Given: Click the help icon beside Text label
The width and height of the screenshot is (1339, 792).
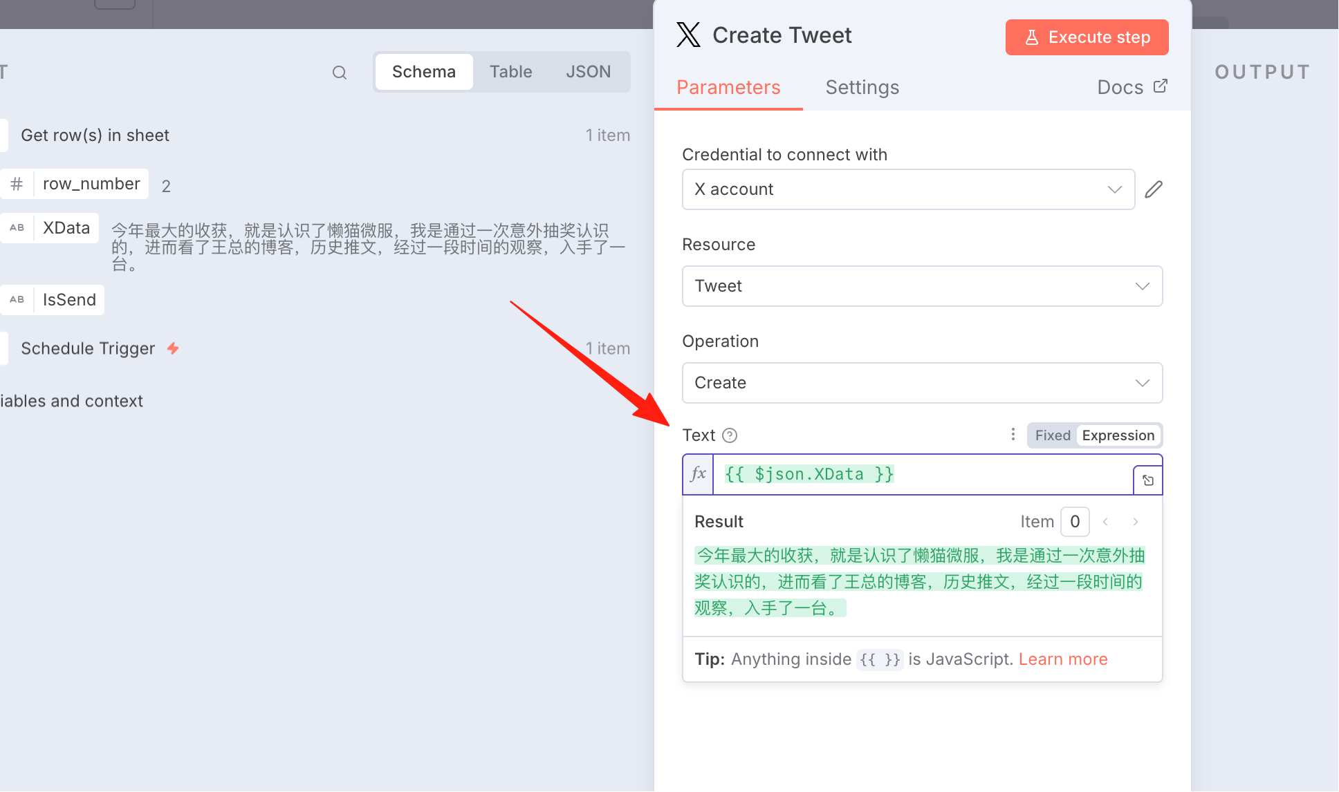Looking at the screenshot, I should pos(730,435).
